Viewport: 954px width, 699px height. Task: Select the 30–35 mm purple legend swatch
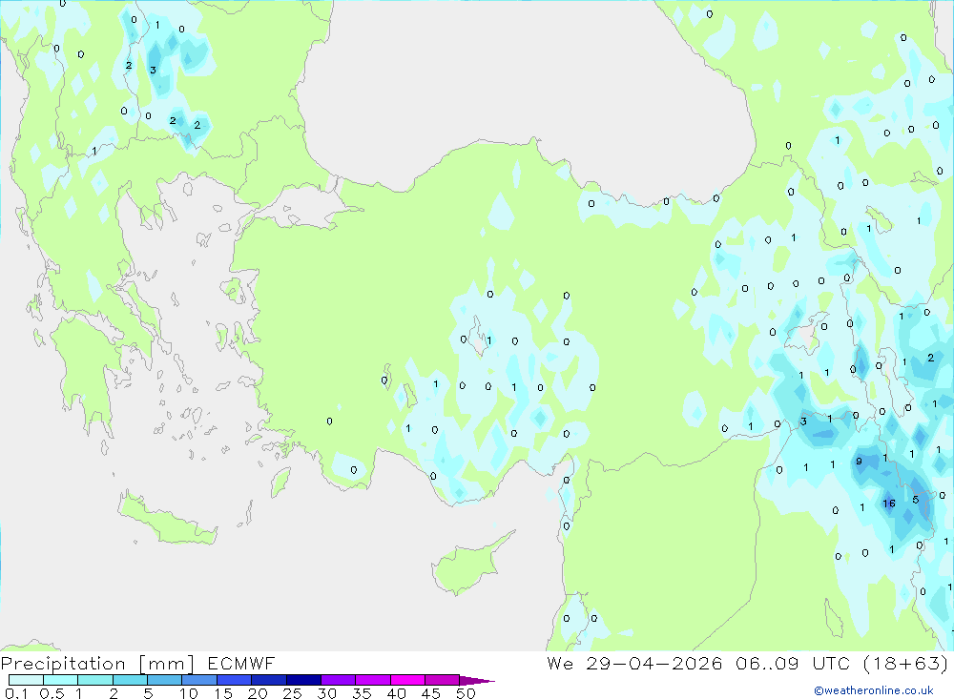pyautogui.click(x=339, y=680)
